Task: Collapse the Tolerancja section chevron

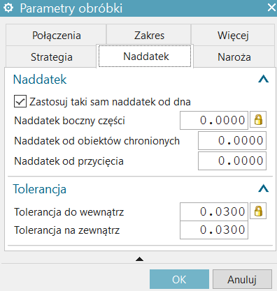Action: (264, 188)
